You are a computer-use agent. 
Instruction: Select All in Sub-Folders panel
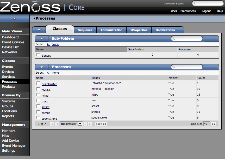tap(48, 44)
